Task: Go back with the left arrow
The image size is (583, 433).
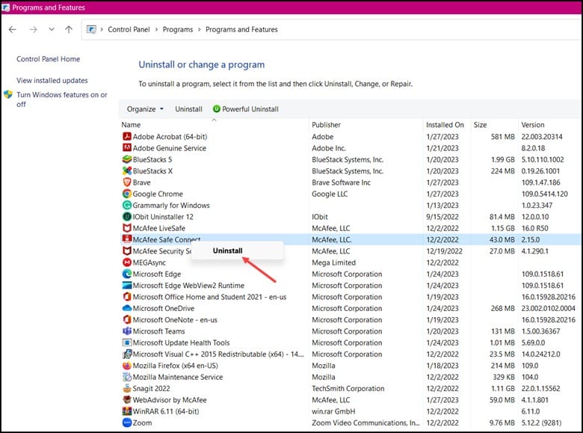Action: click(12, 29)
